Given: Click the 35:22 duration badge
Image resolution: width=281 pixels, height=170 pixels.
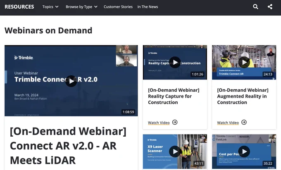Looking at the screenshot, I should (x=268, y=163).
